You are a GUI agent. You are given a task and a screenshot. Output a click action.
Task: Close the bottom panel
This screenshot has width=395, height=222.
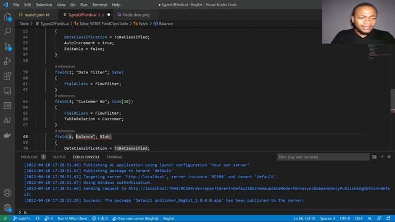click(389, 157)
